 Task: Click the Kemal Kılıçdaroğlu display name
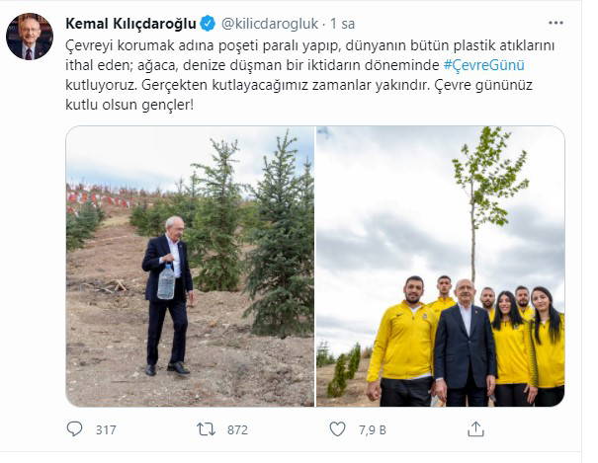130,24
